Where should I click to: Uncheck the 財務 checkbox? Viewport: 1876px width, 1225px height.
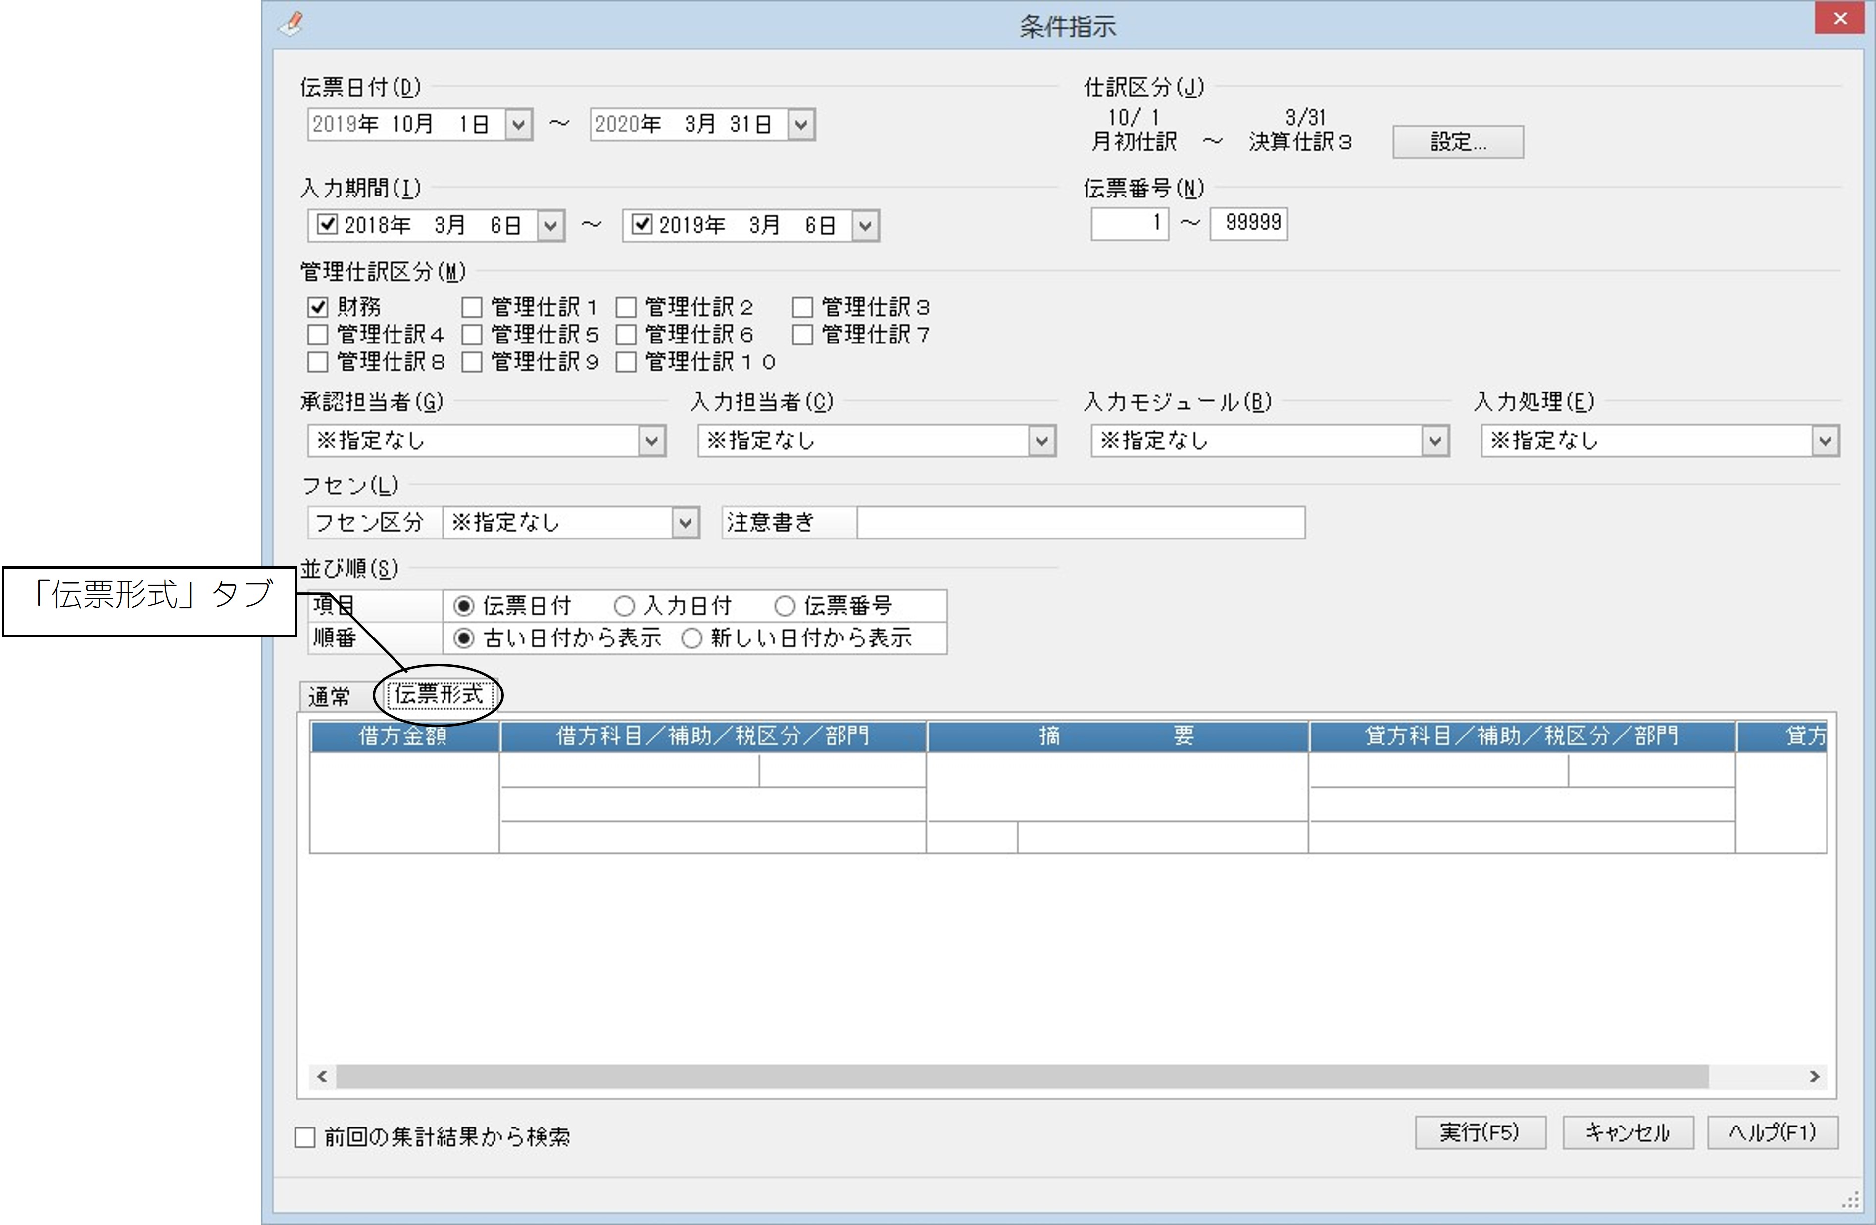coord(318,307)
